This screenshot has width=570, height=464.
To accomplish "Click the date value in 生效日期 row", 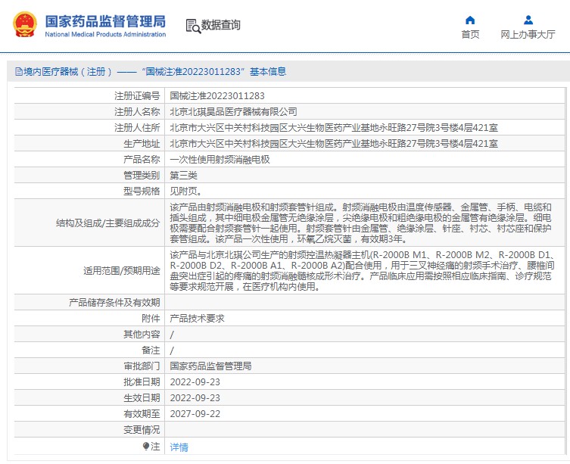I will coord(195,398).
